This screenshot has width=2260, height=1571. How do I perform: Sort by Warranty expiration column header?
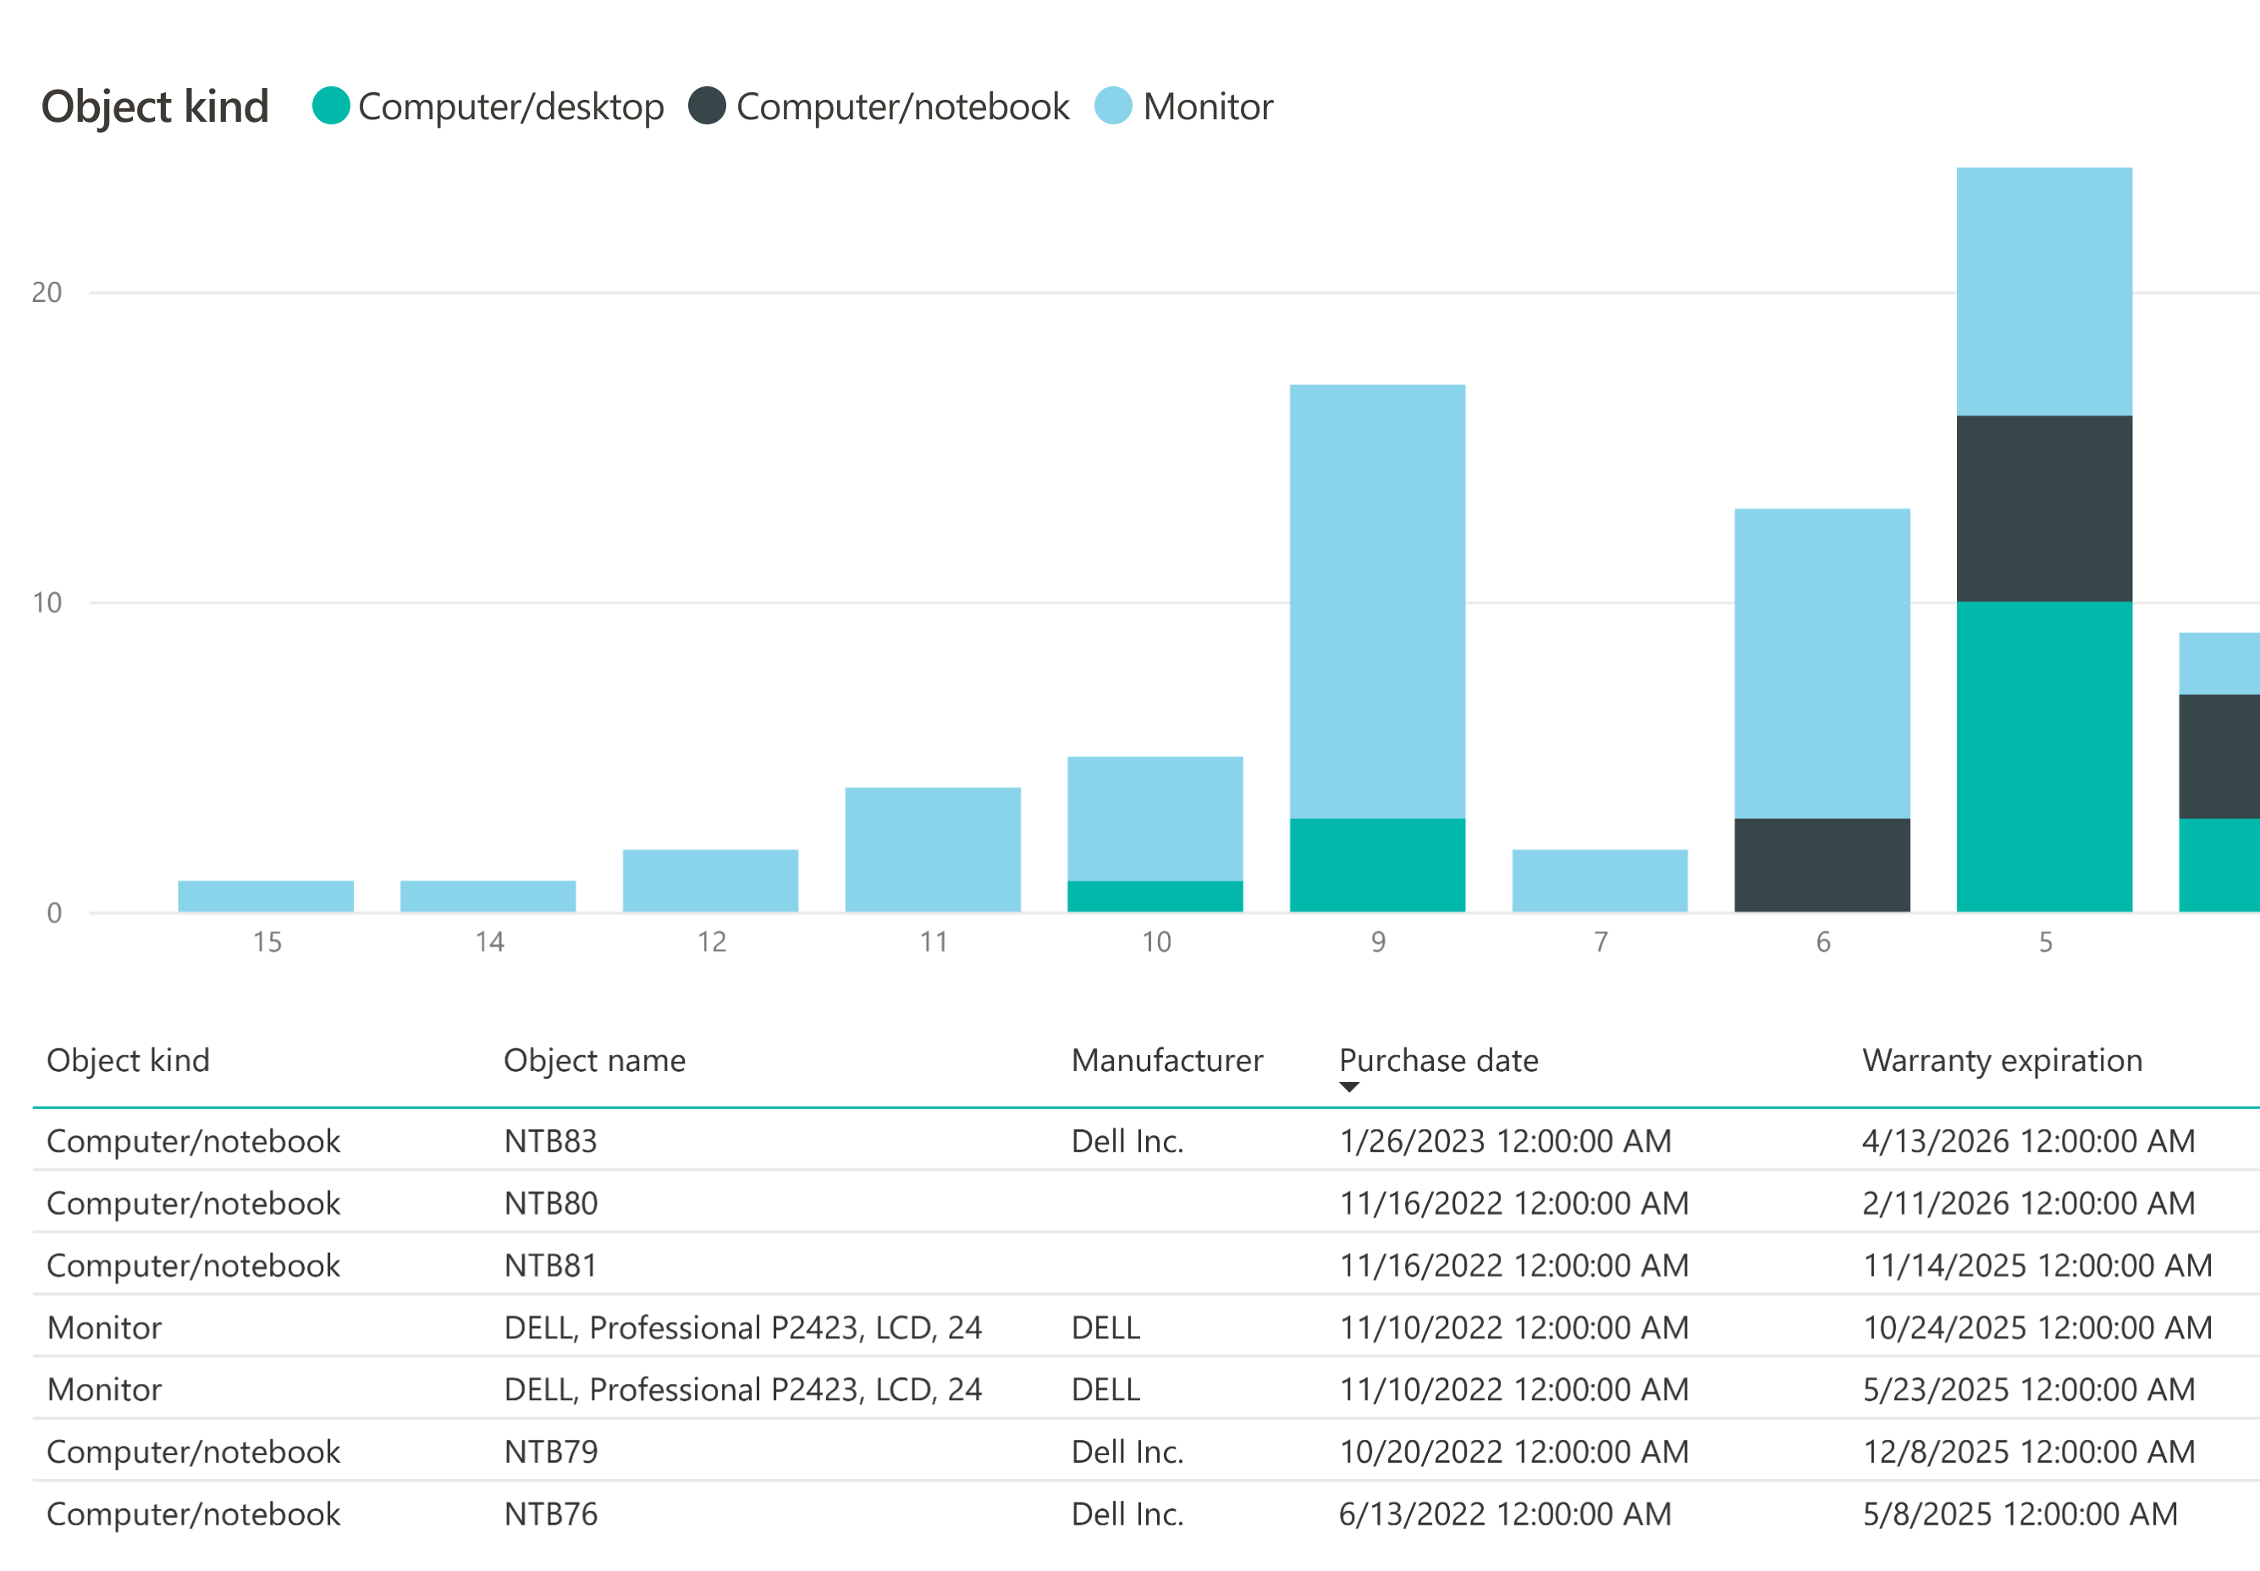(2001, 1061)
